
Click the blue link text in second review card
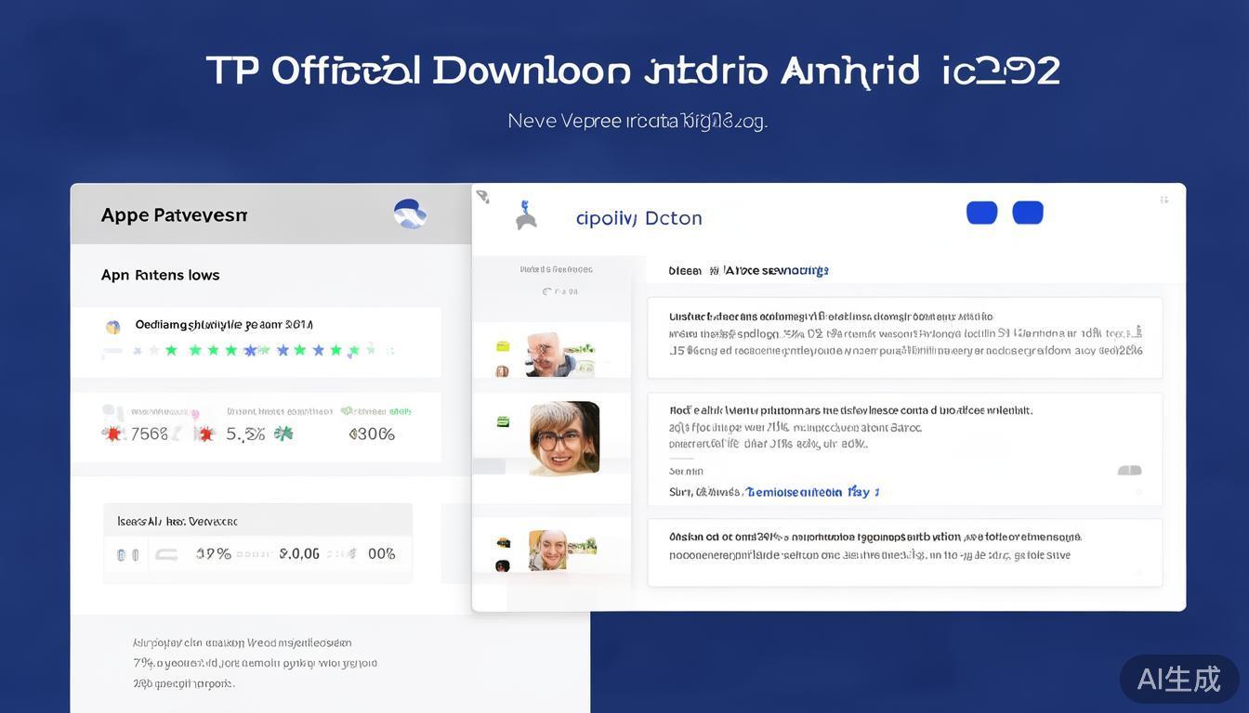812,492
